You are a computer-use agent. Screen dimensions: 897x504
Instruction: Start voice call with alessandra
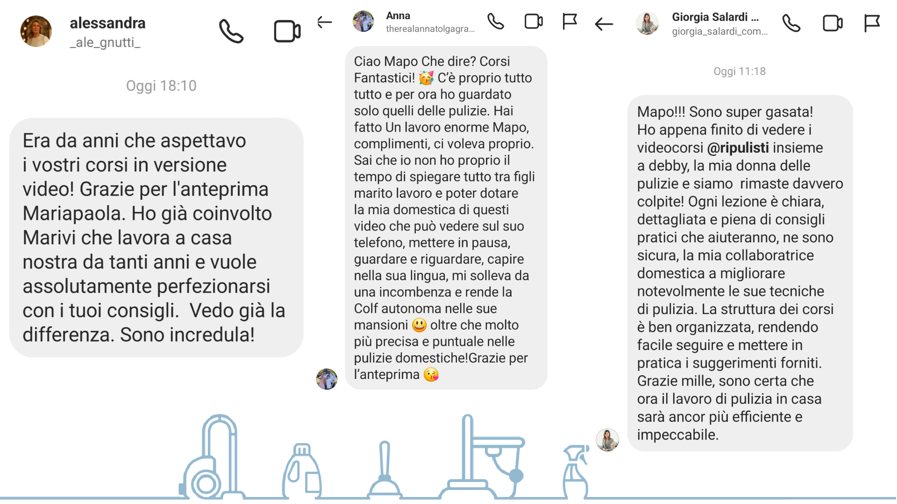(x=231, y=31)
